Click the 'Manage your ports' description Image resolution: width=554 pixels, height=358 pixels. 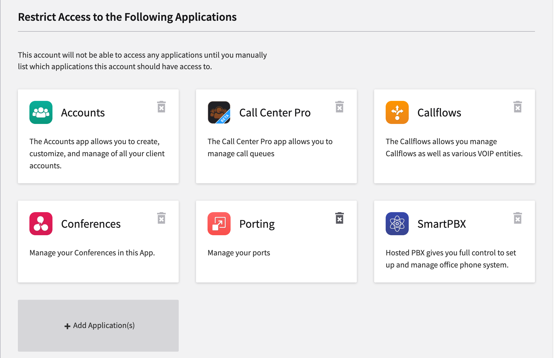(239, 253)
